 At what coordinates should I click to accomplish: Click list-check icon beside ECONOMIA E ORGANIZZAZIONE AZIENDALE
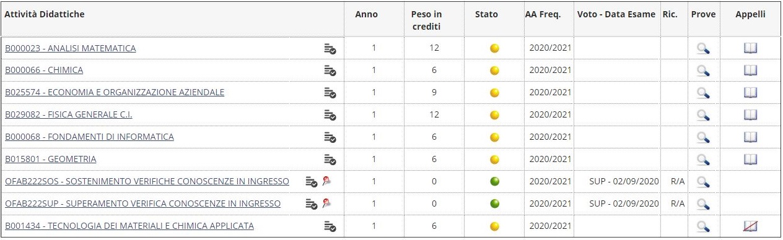330,93
